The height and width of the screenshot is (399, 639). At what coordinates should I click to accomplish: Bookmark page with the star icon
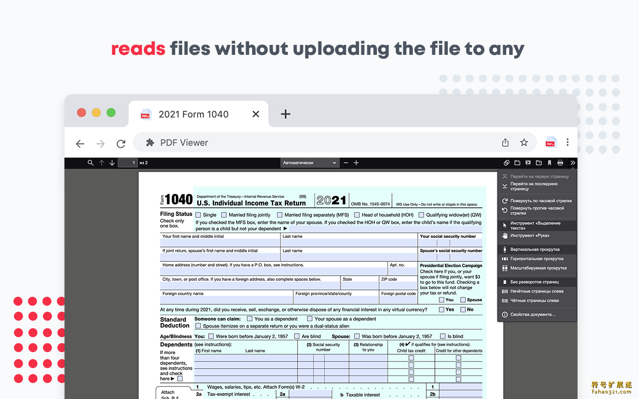click(524, 143)
